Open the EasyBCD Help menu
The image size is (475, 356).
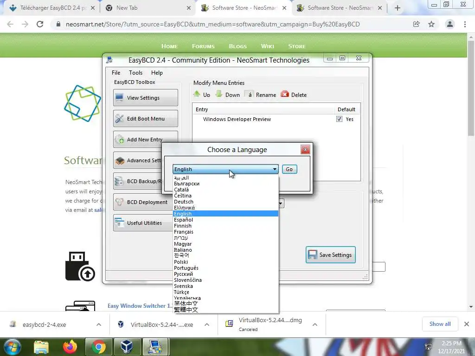tap(157, 73)
